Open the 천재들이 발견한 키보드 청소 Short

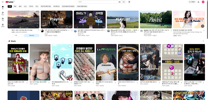click(x=84, y=62)
